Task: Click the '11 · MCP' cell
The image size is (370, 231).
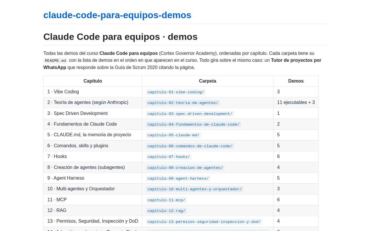Action: [93, 200]
